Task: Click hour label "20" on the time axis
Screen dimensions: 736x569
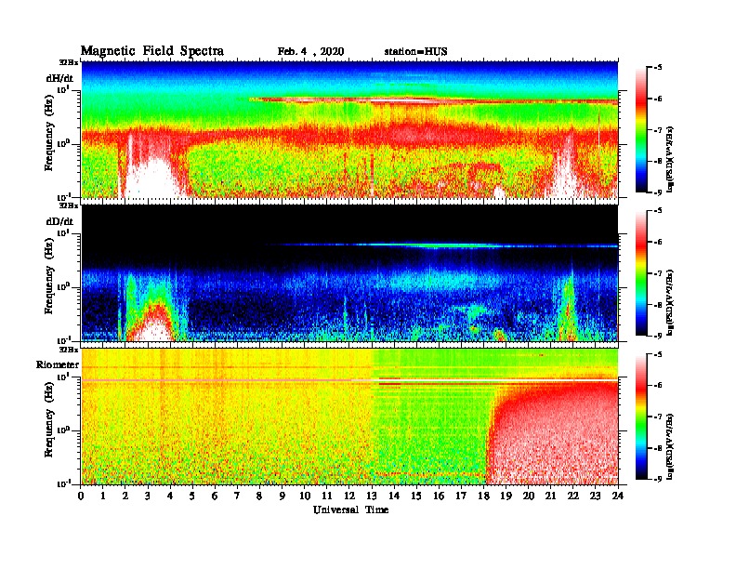Action: pyautogui.click(x=528, y=496)
